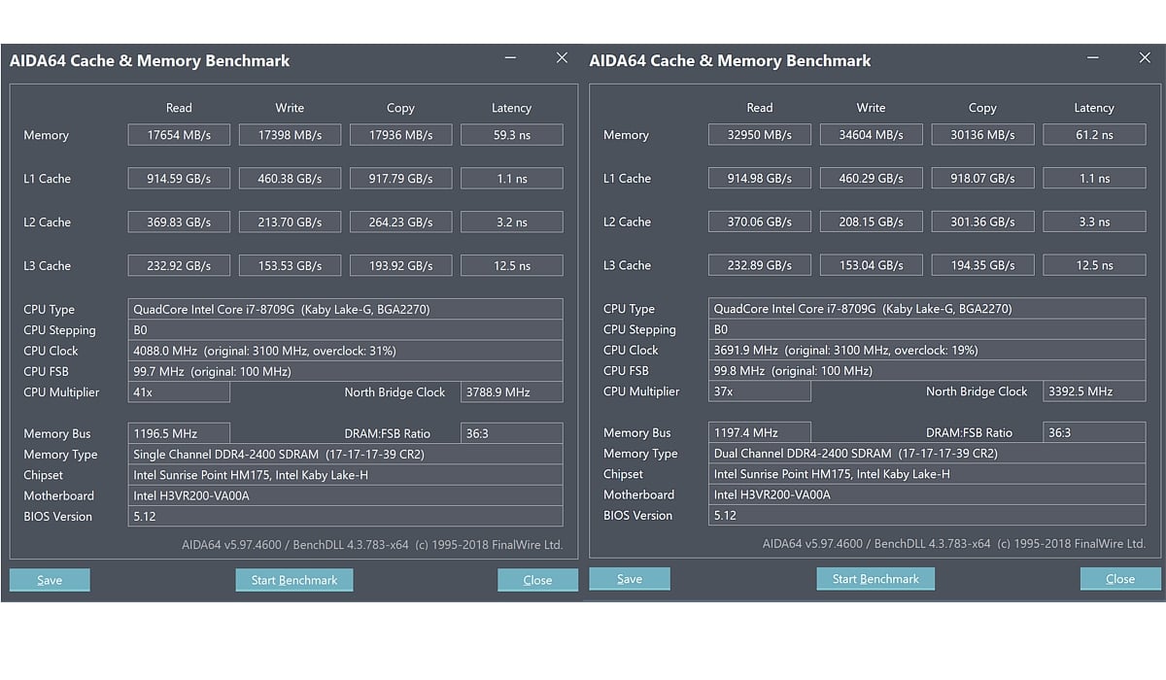The height and width of the screenshot is (680, 1166).
Task: Click L3 Cache Read value 232.89 GB/s
Action: (x=760, y=265)
